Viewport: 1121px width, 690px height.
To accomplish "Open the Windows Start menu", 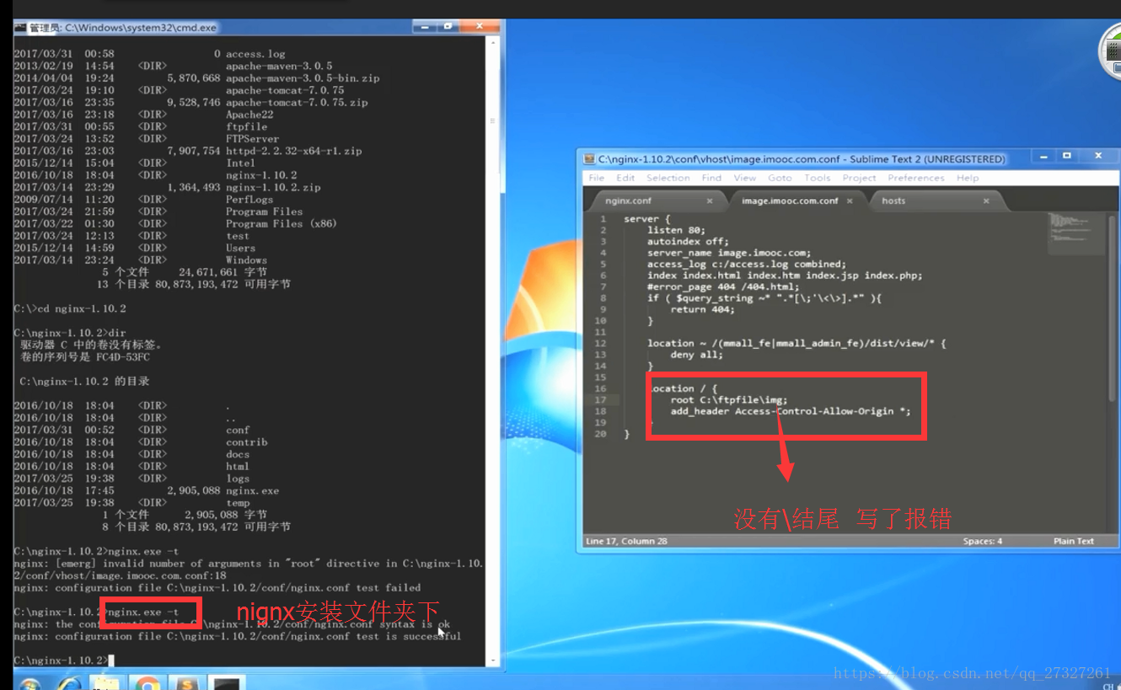I will tap(30, 683).
